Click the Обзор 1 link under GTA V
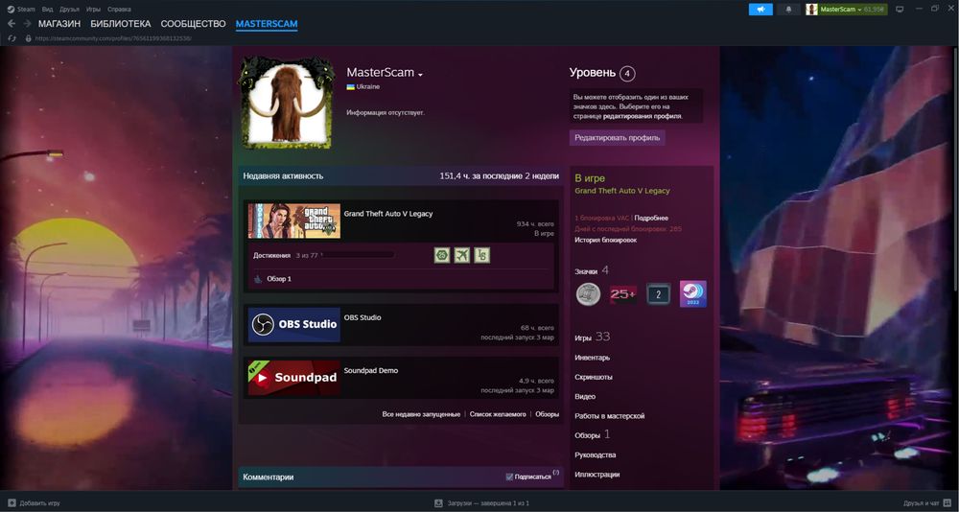 (279, 279)
